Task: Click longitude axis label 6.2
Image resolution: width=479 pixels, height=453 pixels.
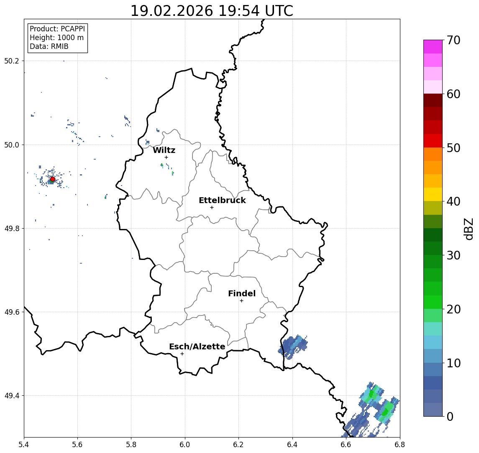Action: 238,445
